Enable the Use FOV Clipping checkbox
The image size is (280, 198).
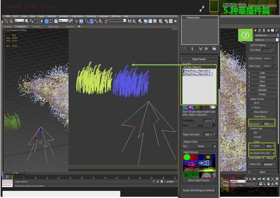(273, 45)
